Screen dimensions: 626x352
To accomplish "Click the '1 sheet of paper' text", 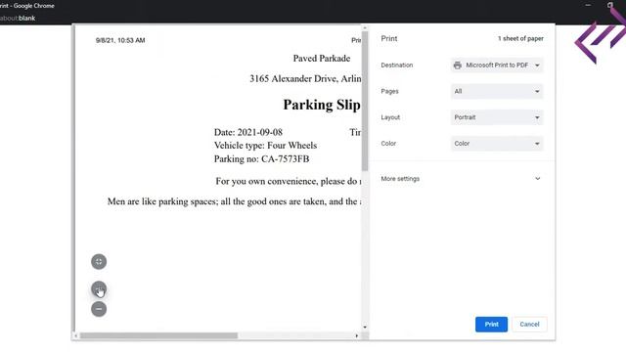I will (x=520, y=39).
